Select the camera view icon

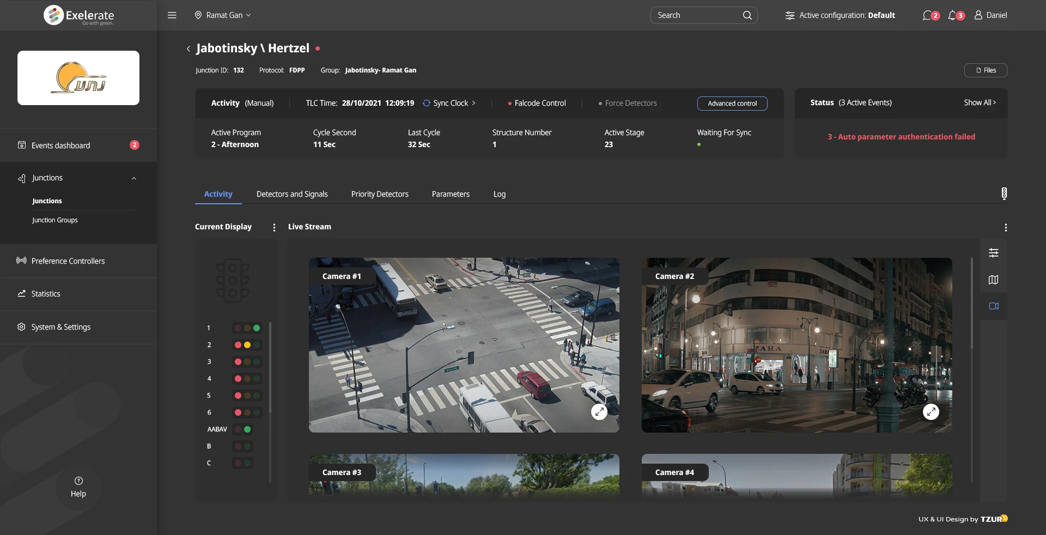click(994, 306)
